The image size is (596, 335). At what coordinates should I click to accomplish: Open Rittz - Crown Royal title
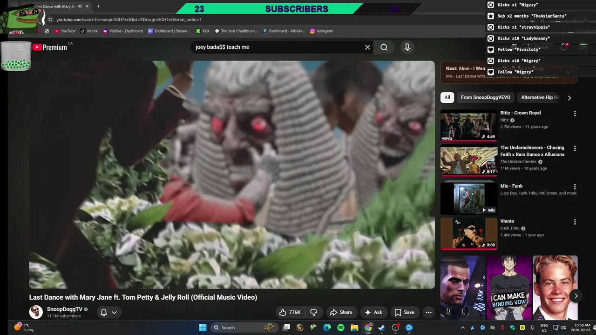pyautogui.click(x=521, y=113)
